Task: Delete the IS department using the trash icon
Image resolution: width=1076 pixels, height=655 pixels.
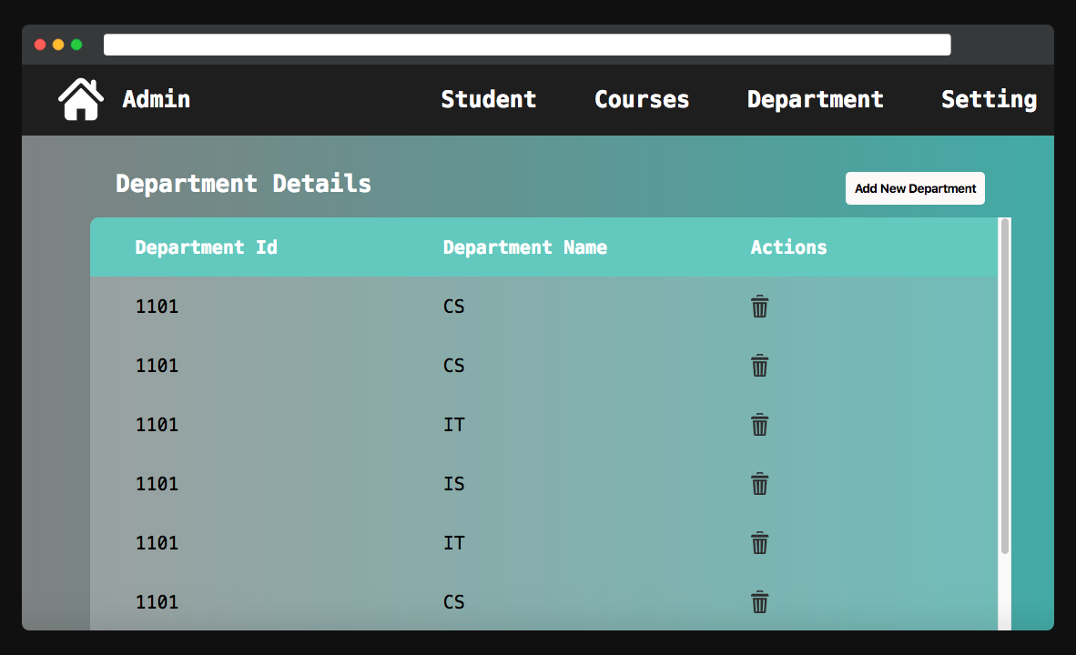Action: tap(760, 484)
